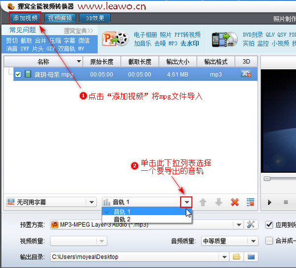
Task: Click the 输出格式 column header
Action: coord(216,62)
